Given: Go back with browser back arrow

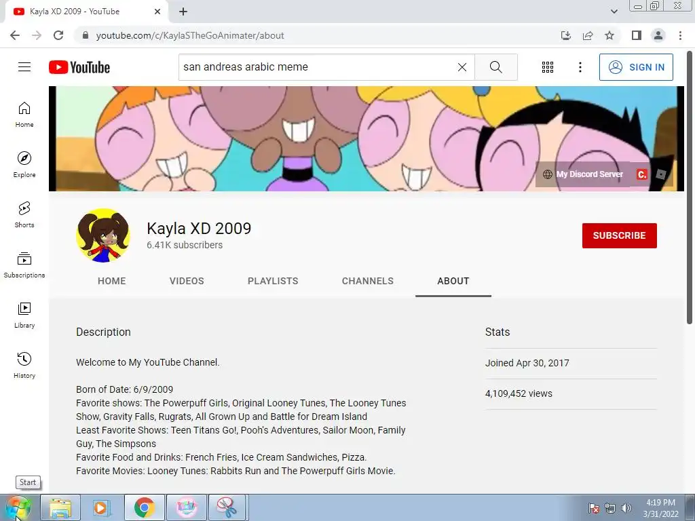Looking at the screenshot, I should [x=15, y=35].
